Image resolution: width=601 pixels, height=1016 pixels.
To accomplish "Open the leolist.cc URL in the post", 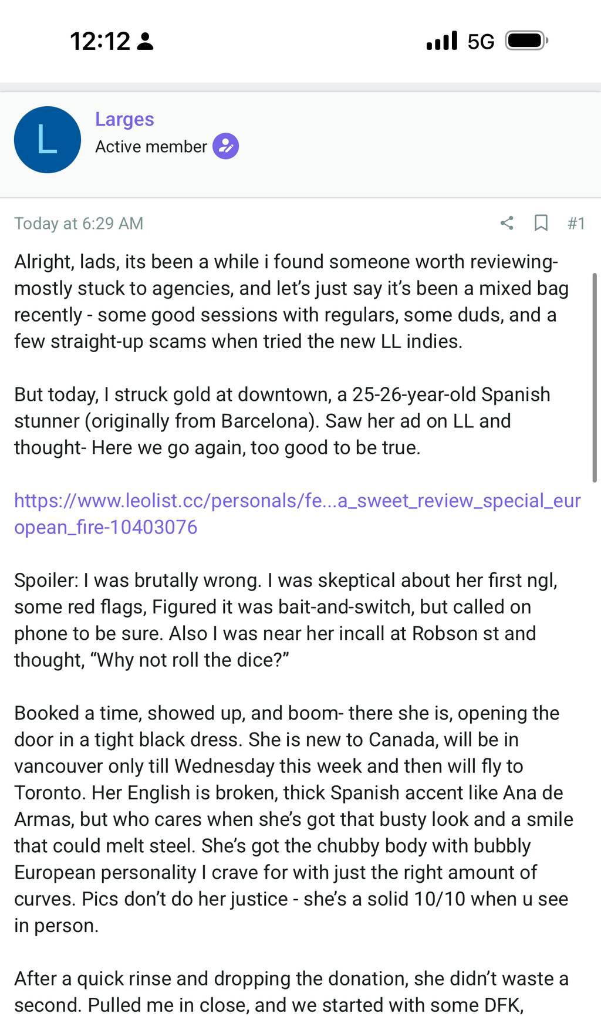I will click(297, 514).
